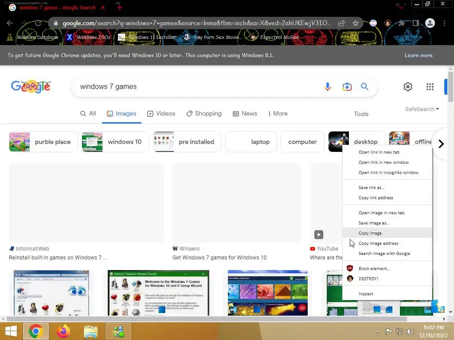This screenshot has height=340, width=454.
Task: Advance suggestion chips with right chevron
Action: [441, 144]
